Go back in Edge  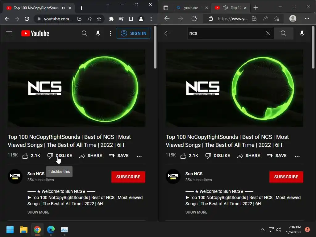point(167,19)
